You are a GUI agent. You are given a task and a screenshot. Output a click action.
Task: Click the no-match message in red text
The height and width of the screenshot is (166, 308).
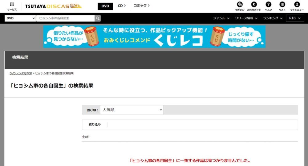pos(190,161)
